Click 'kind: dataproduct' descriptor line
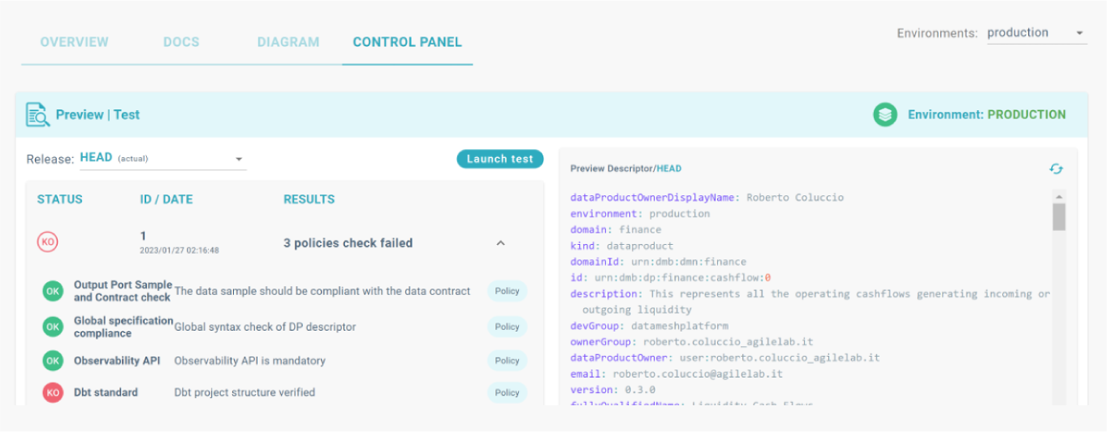 (x=621, y=246)
